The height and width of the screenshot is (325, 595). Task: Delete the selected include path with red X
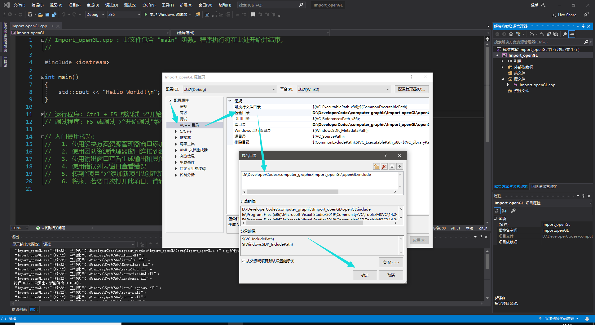pos(384,166)
